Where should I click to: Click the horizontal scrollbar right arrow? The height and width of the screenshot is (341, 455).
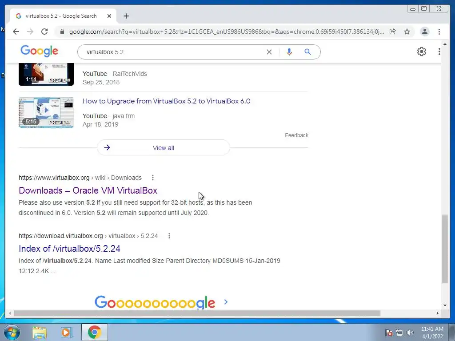coord(438,313)
